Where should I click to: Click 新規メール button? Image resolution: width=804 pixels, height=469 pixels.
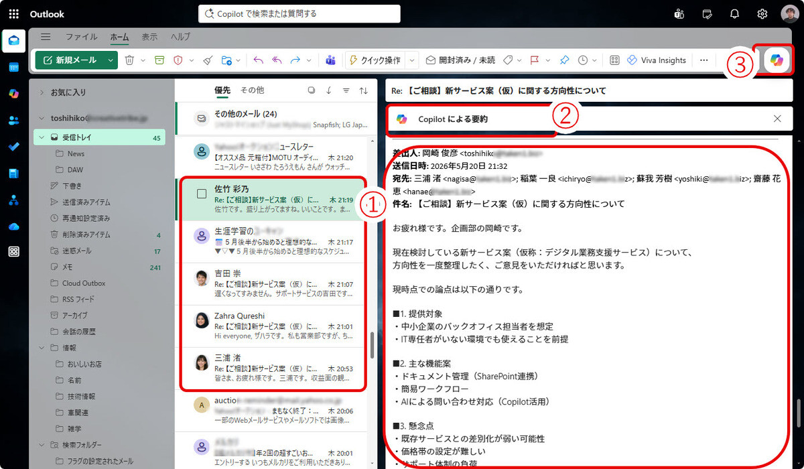(x=70, y=60)
